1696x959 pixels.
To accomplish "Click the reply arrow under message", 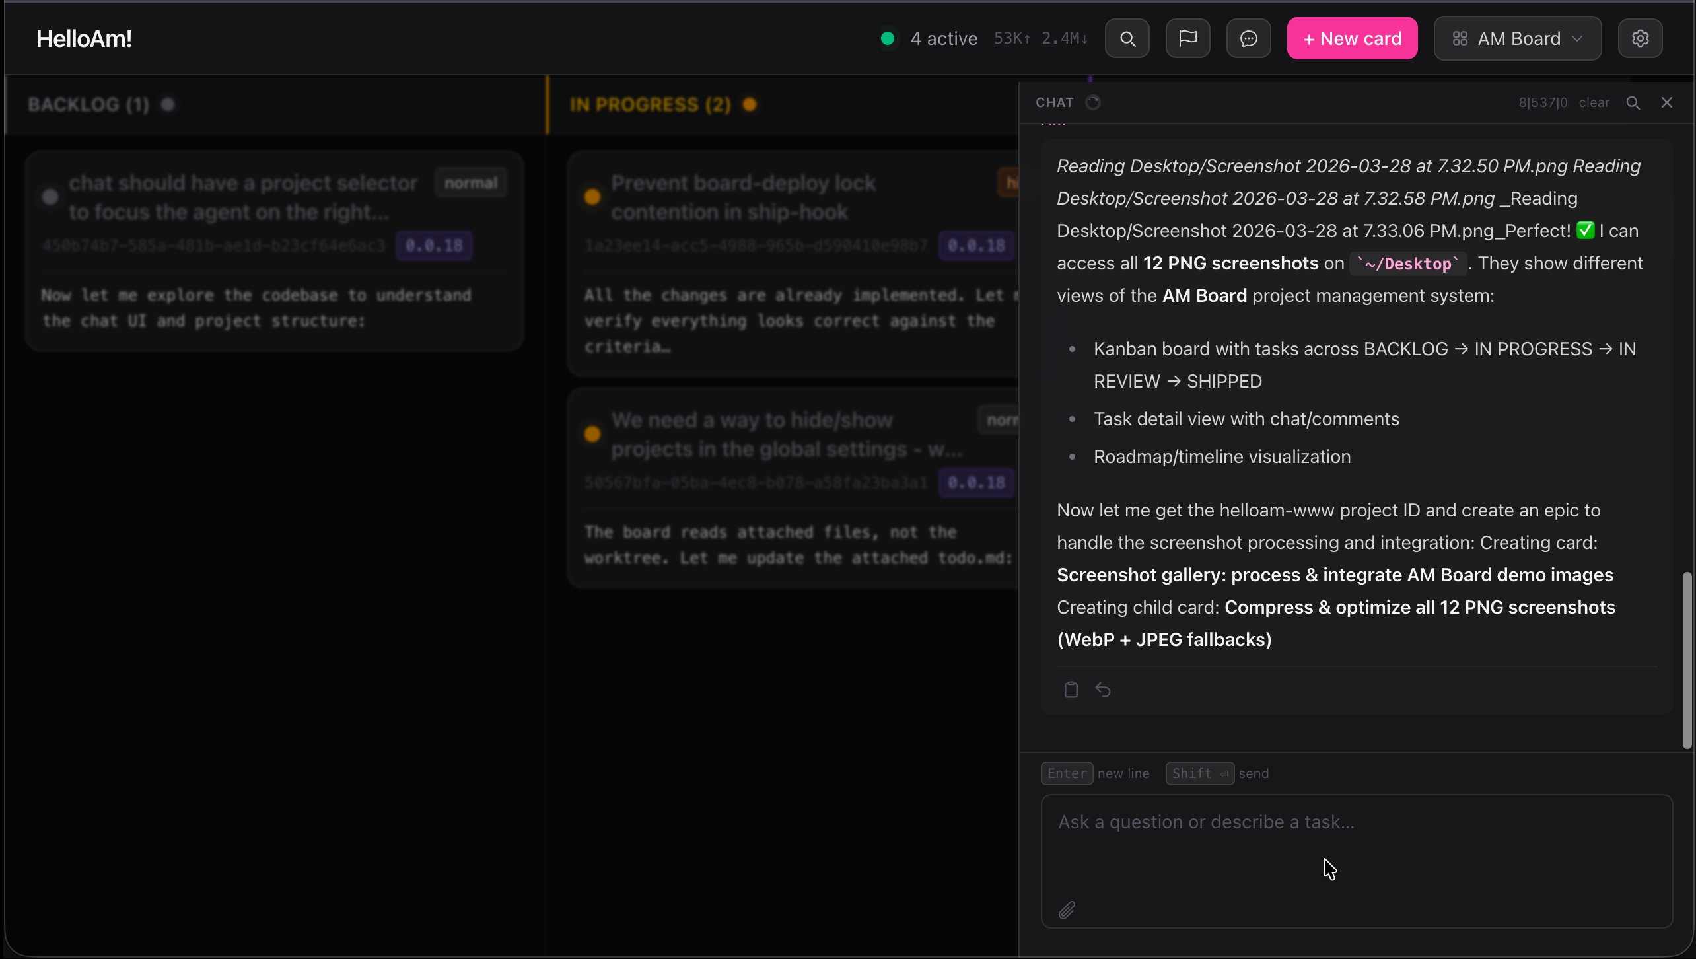I will point(1103,690).
